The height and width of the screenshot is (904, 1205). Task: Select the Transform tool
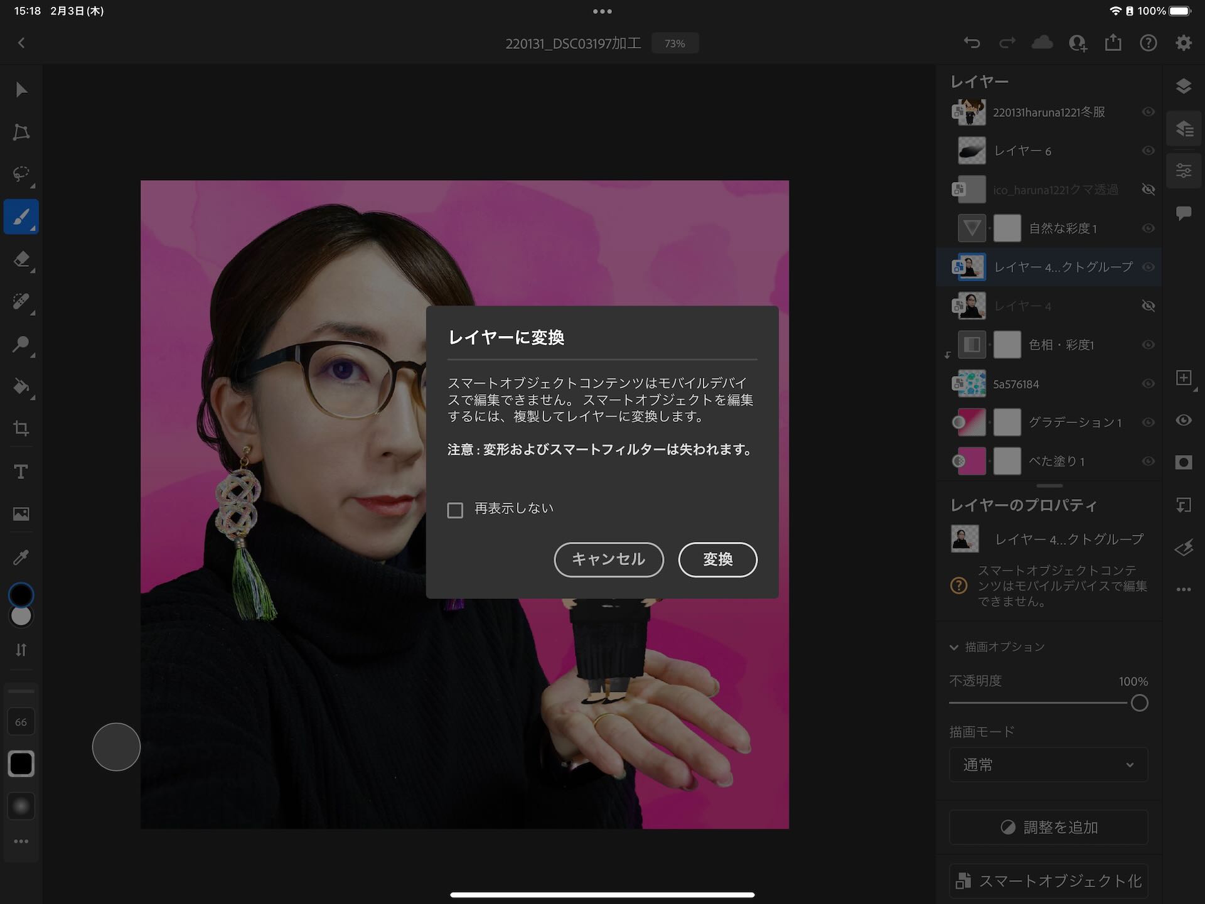click(21, 132)
